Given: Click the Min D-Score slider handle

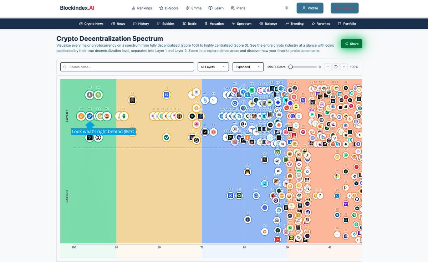Looking at the screenshot, I should (x=290, y=67).
